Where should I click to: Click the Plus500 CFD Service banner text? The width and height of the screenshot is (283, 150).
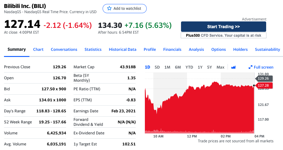click(224, 35)
